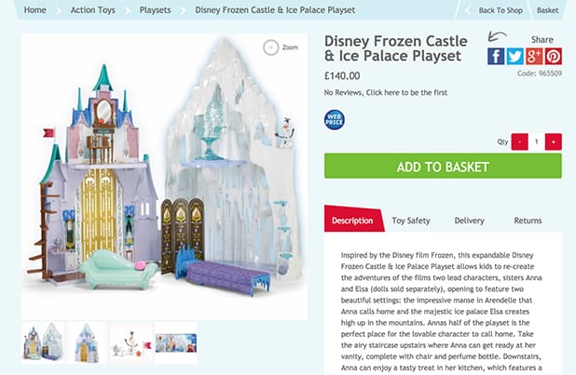Open the Toy Safety tab
The width and height of the screenshot is (576, 375).
[x=411, y=221]
